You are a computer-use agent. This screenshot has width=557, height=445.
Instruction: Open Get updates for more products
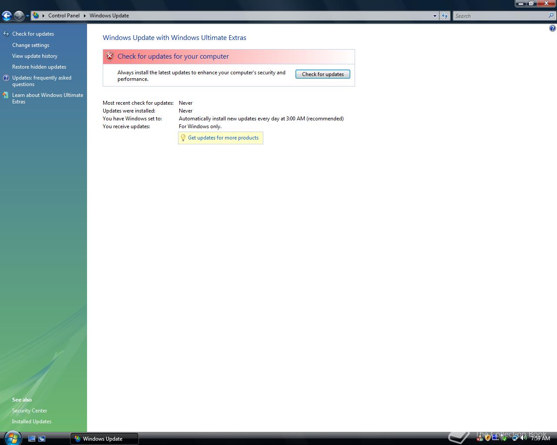[223, 138]
